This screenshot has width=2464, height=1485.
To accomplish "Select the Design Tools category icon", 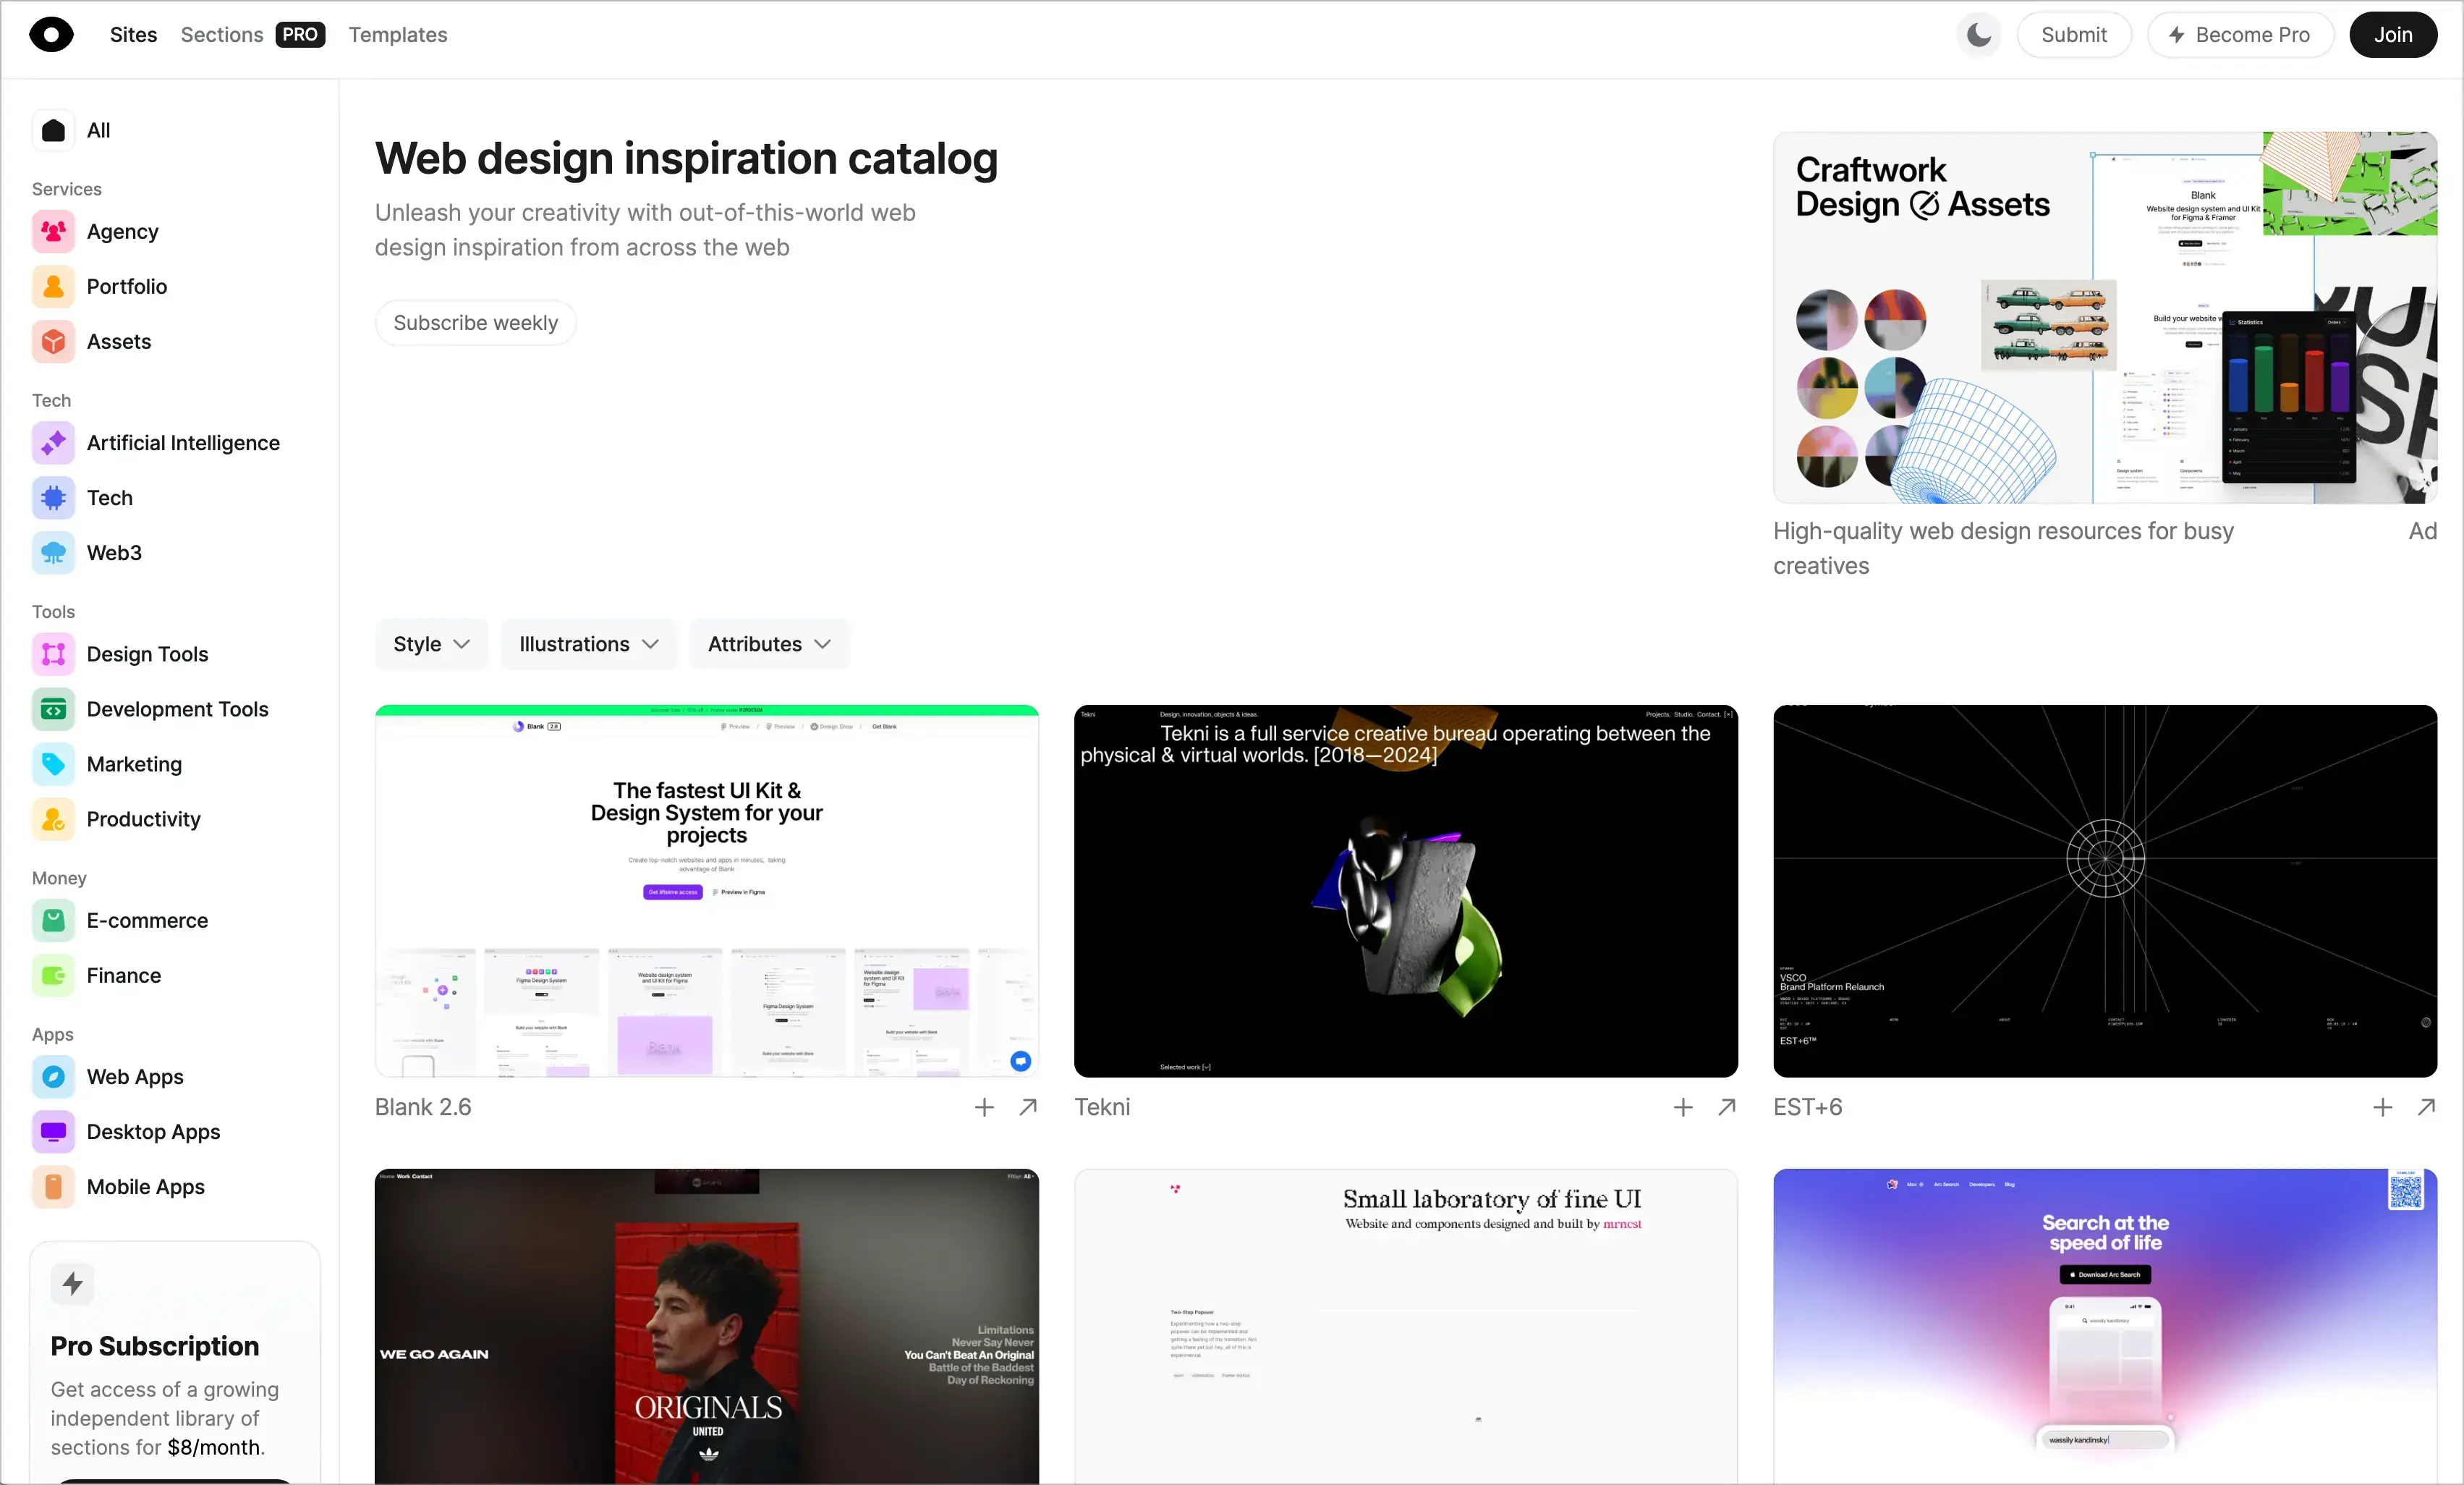I will coord(54,653).
